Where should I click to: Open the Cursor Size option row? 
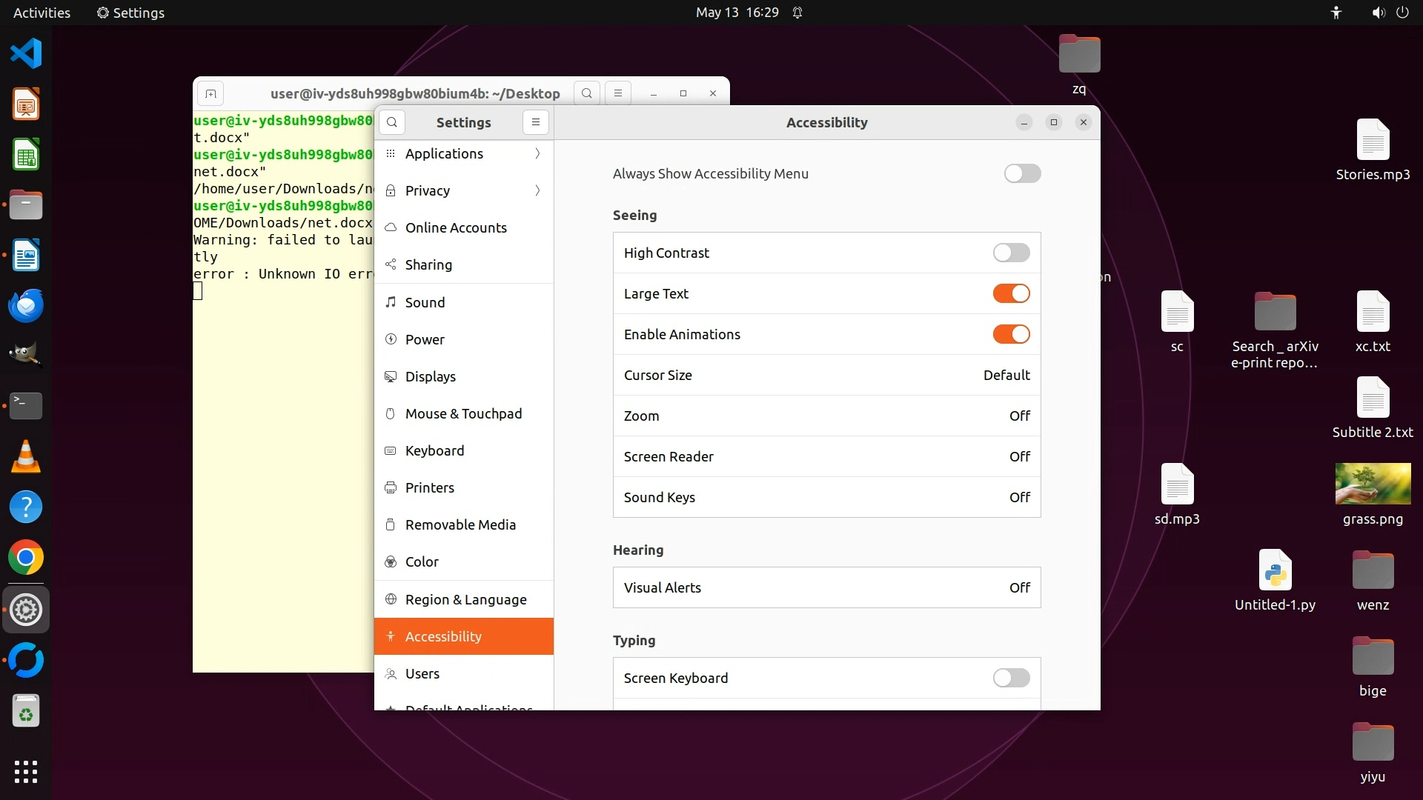(x=826, y=375)
